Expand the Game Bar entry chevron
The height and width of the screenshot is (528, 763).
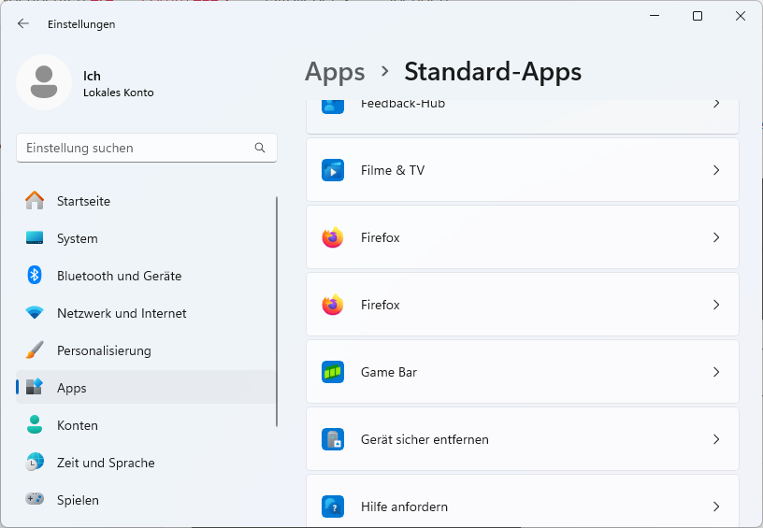click(716, 372)
